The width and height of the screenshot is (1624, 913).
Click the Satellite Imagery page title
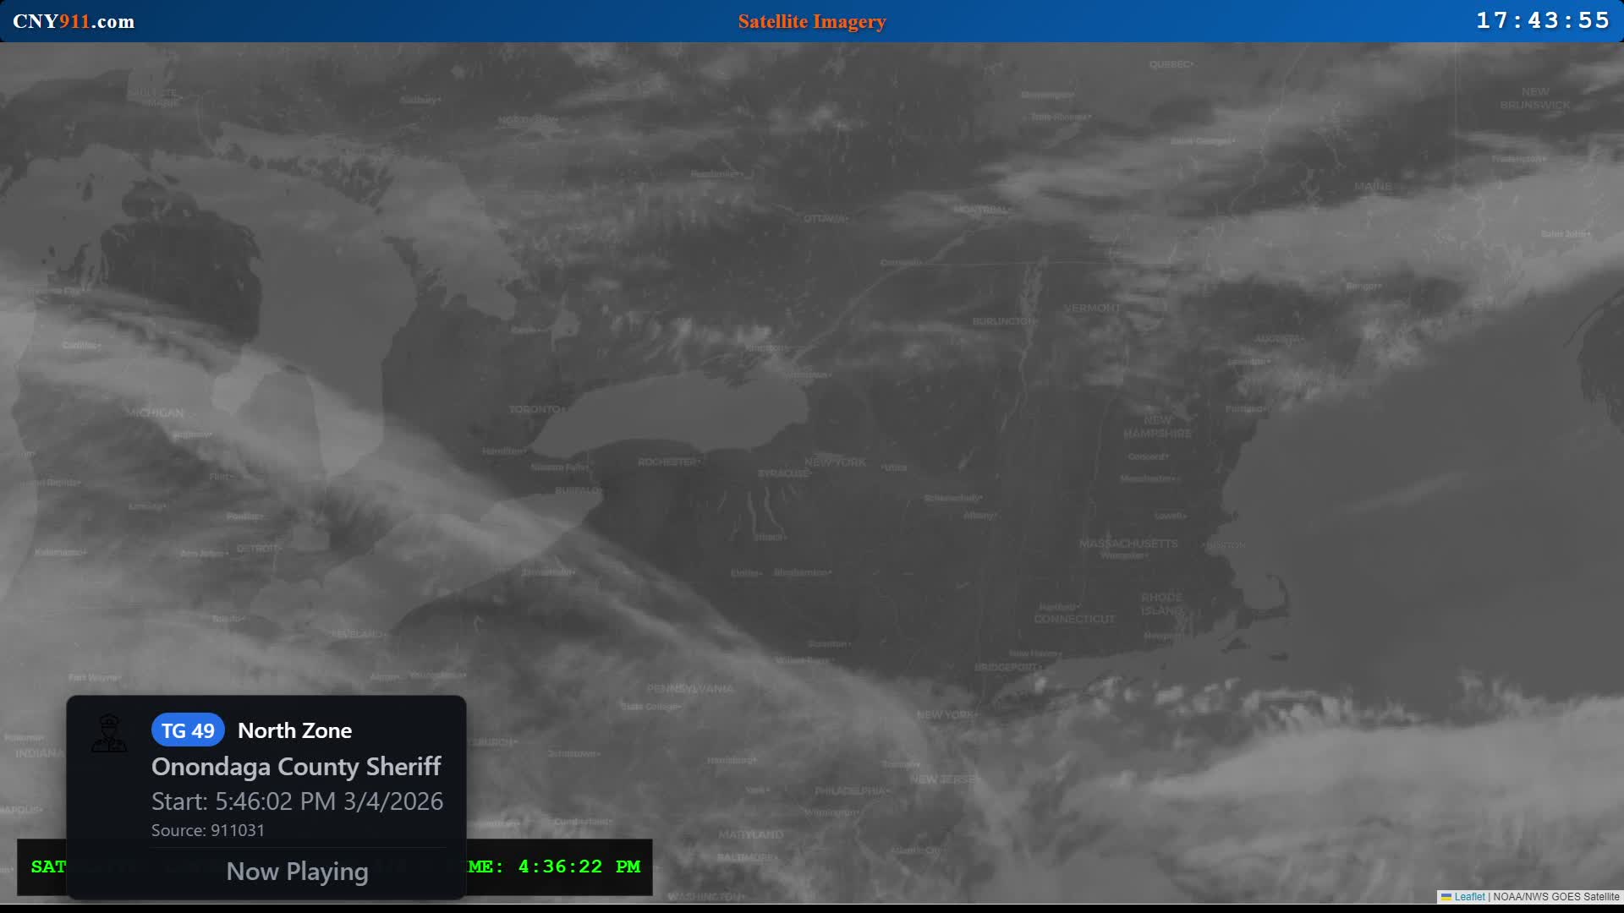(811, 21)
